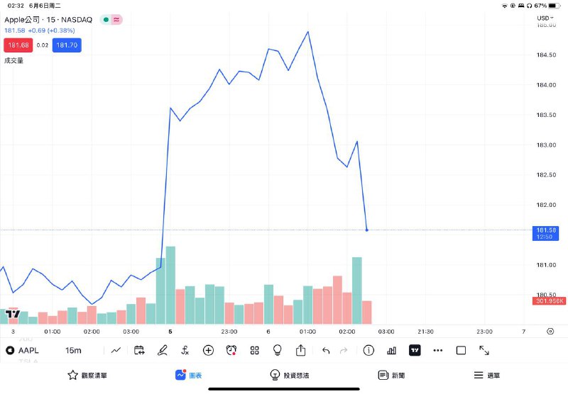
Task: Open the layout grid icon
Action: pos(254,350)
